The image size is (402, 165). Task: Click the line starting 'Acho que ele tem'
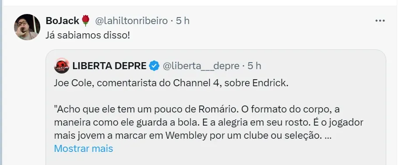tap(197, 109)
